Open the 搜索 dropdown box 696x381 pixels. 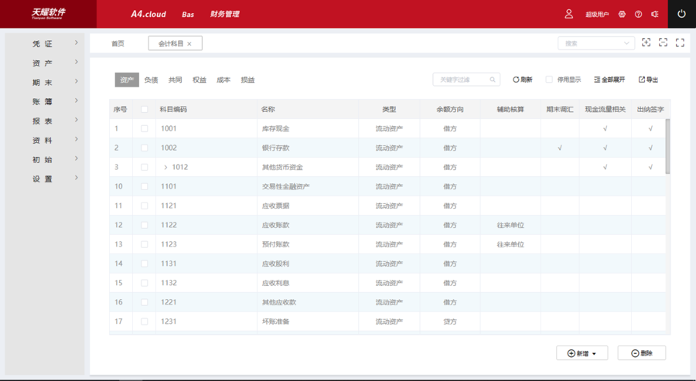pyautogui.click(x=596, y=43)
